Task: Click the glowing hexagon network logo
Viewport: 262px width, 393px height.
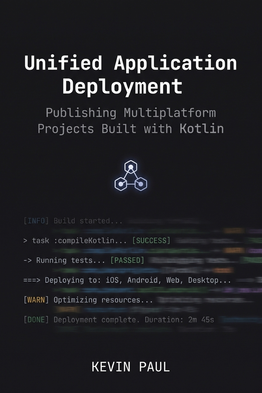Action: (x=131, y=175)
